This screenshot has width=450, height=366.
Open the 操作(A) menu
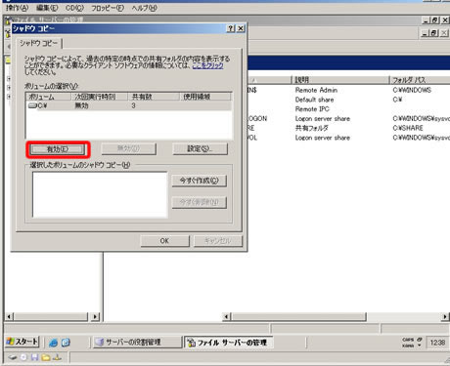pyautogui.click(x=17, y=8)
